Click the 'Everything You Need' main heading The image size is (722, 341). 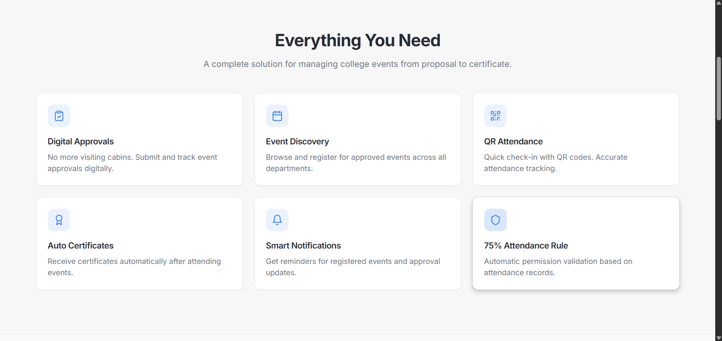point(357,41)
